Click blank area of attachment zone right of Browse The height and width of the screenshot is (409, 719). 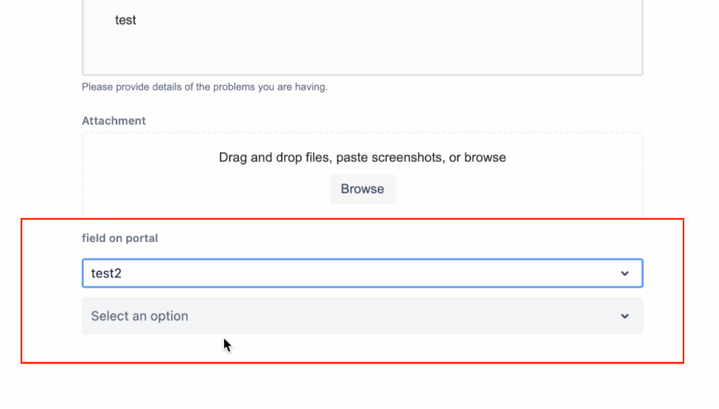(521, 190)
